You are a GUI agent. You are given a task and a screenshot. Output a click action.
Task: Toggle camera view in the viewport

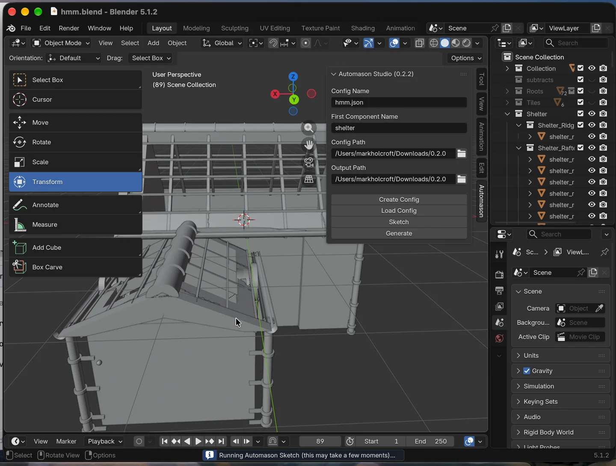(x=308, y=162)
